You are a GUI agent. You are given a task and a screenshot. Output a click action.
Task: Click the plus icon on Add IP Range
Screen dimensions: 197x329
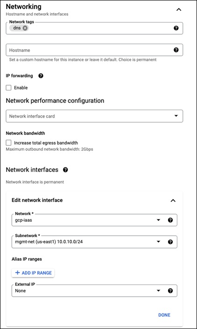click(x=18, y=273)
